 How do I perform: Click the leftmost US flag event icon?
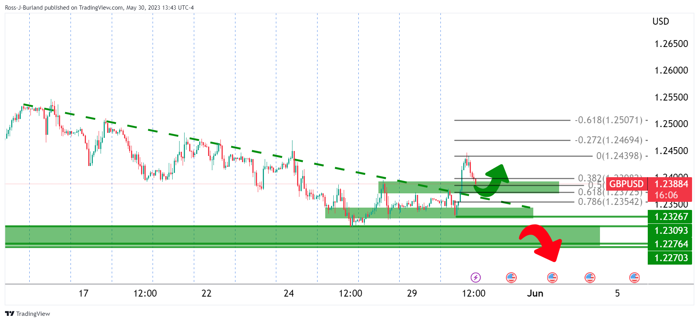[x=511, y=277]
